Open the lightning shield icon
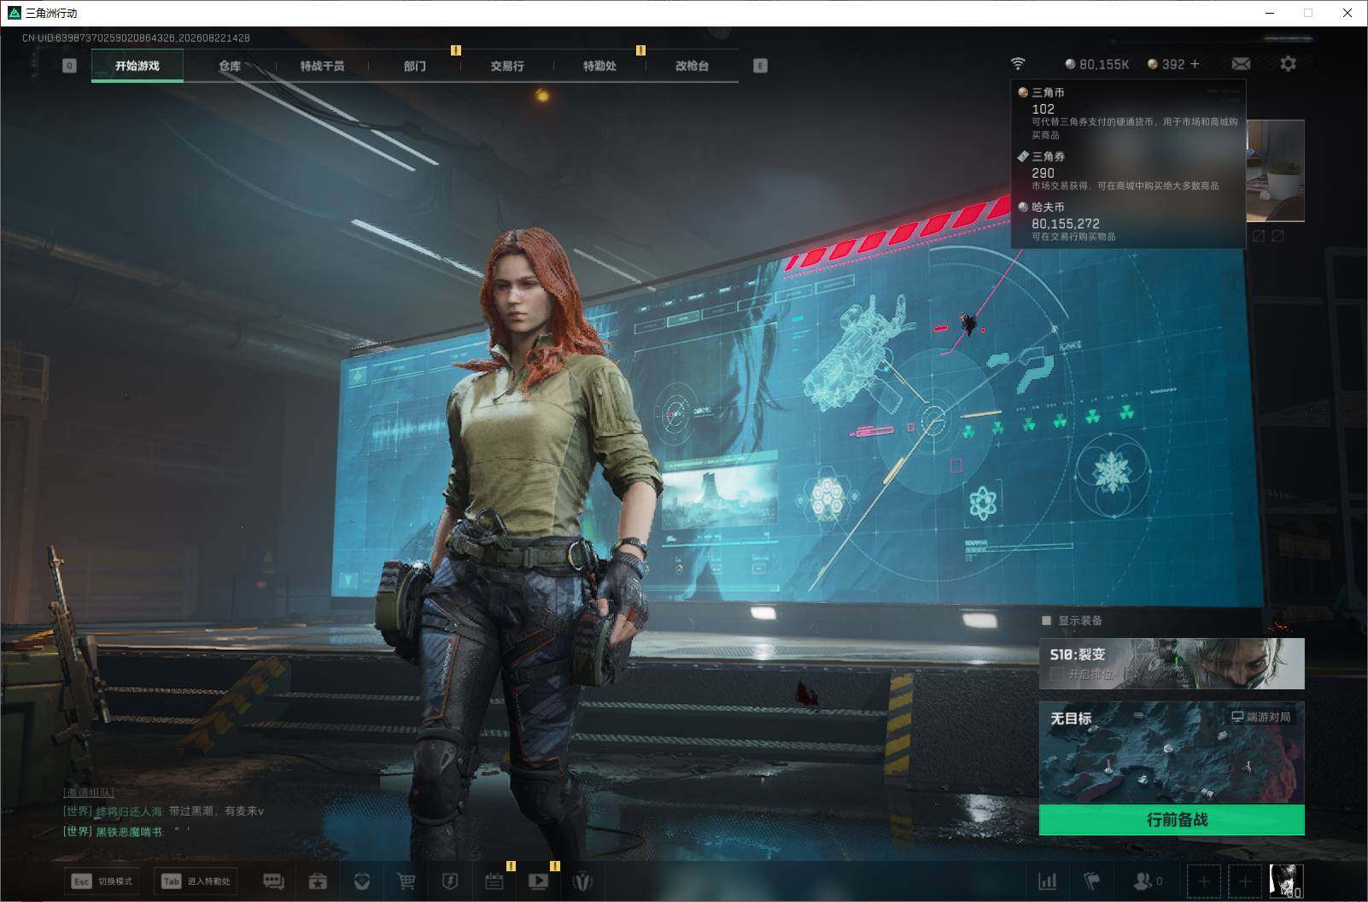The image size is (1368, 902). 450,881
